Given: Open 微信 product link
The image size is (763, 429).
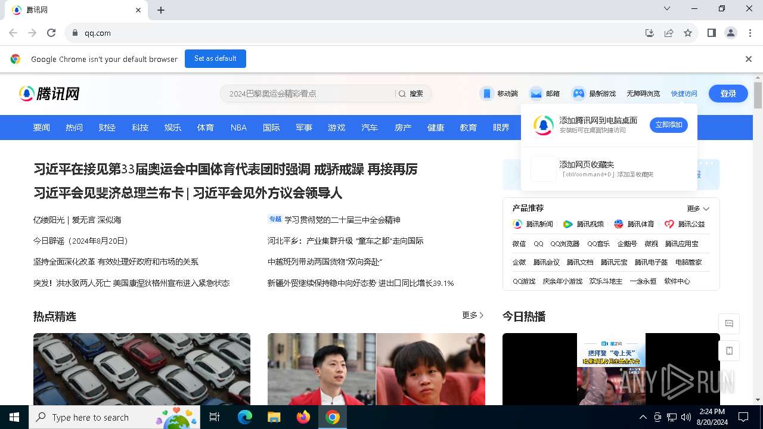Looking at the screenshot, I should pyautogui.click(x=519, y=244).
